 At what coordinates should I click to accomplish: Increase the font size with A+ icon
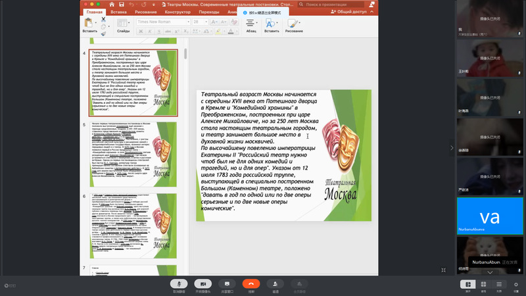pyautogui.click(x=214, y=22)
